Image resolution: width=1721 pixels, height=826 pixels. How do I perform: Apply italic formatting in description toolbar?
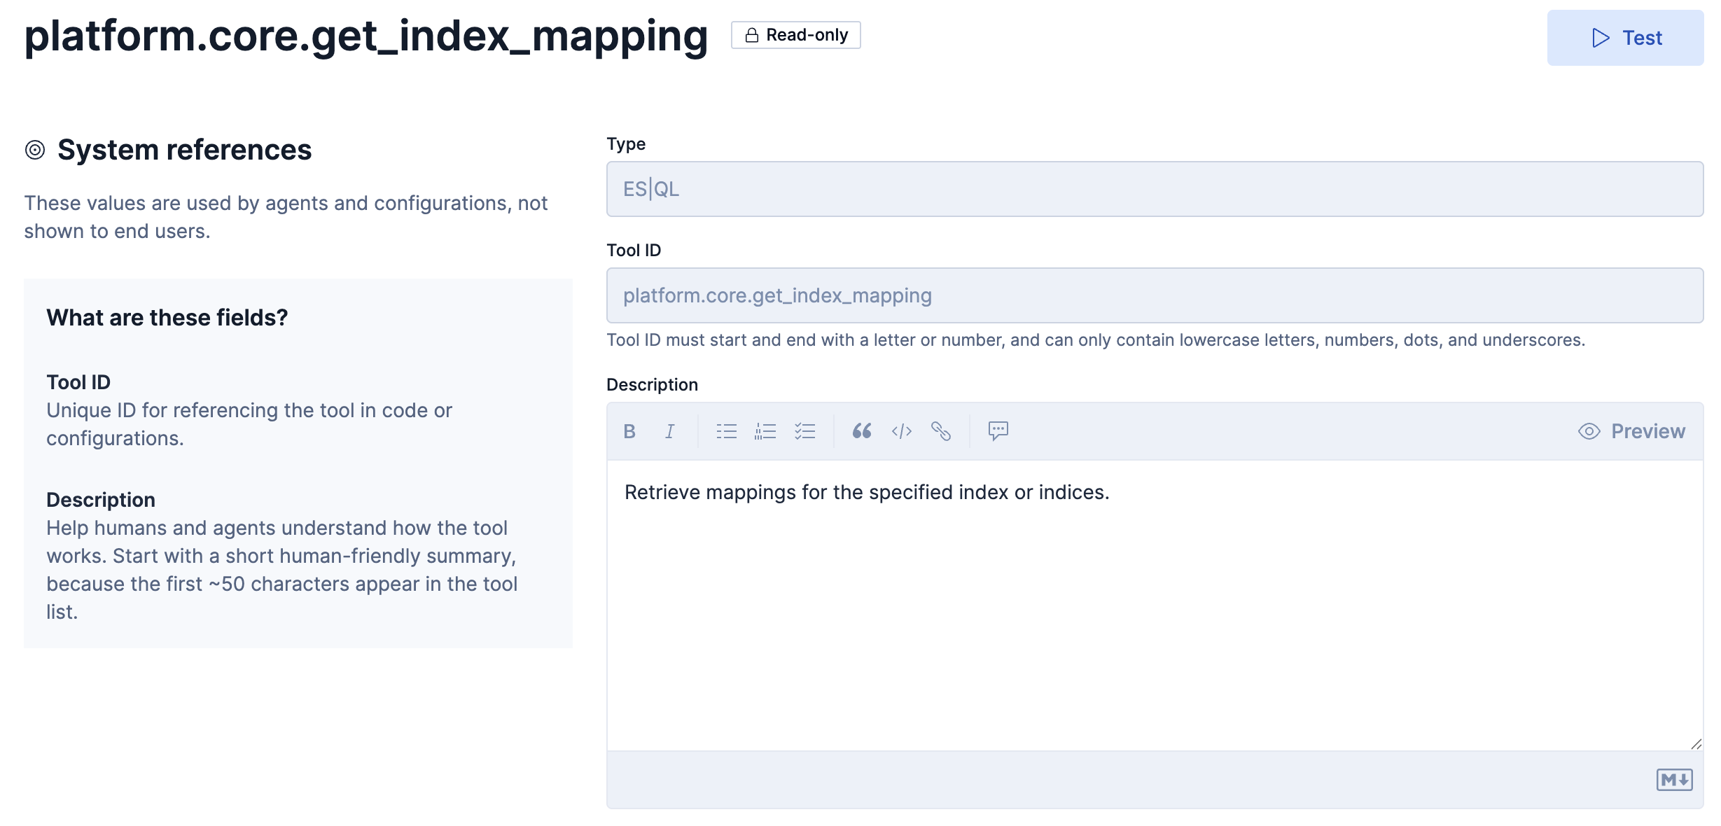pos(669,431)
